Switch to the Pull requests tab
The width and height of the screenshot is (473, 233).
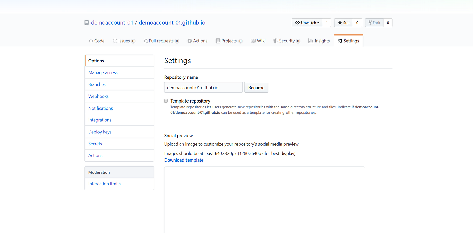coord(161,40)
